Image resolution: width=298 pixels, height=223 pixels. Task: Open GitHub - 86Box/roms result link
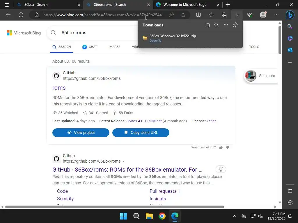(x=127, y=170)
